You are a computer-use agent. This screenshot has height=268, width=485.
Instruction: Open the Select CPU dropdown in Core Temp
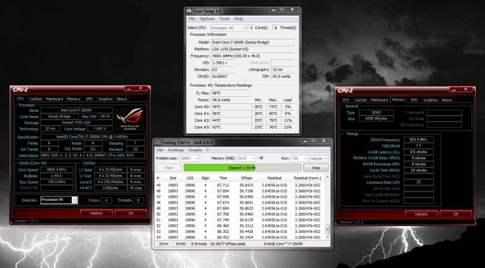point(228,28)
